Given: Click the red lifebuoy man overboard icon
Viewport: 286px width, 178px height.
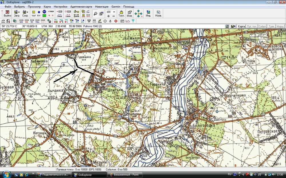Looking at the screenshot, I should (116, 21).
